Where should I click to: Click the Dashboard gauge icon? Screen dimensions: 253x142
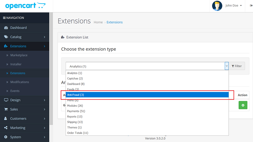[6, 28]
